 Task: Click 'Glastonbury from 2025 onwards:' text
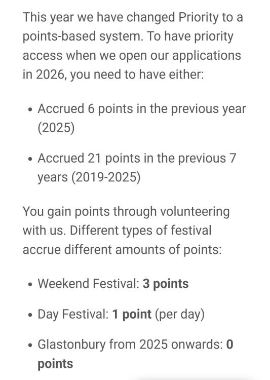click(x=130, y=345)
